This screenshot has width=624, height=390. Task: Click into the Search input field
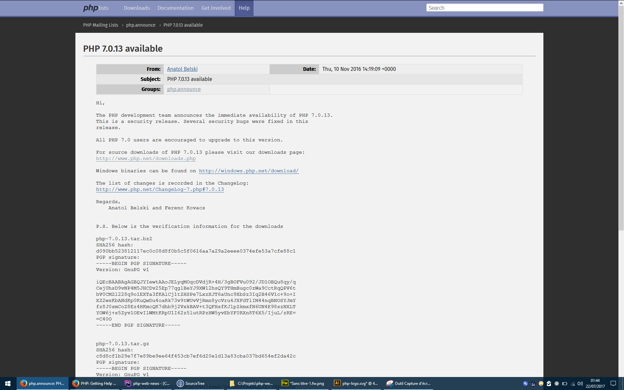point(484,8)
